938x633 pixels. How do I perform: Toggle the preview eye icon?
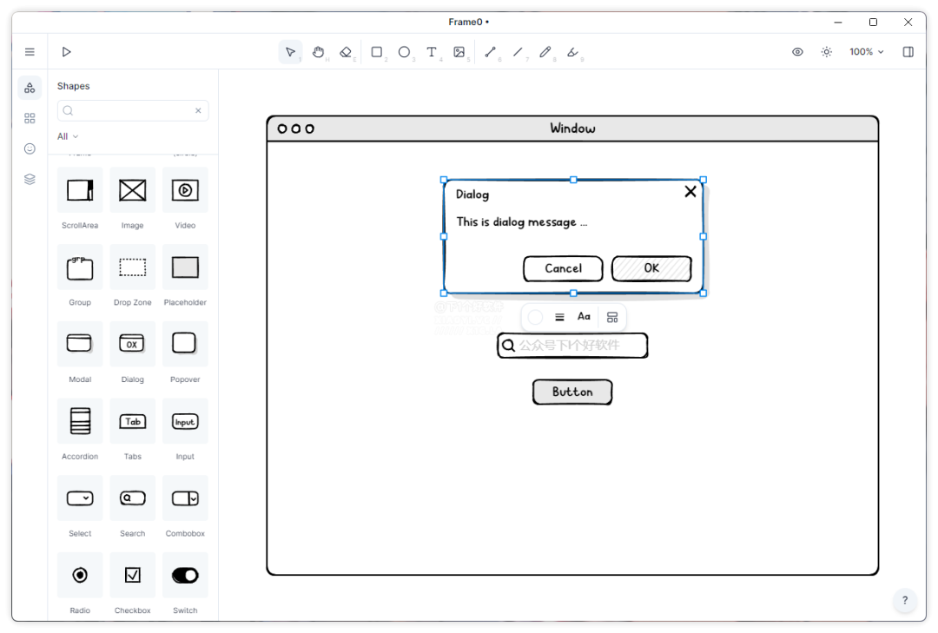pyautogui.click(x=797, y=52)
